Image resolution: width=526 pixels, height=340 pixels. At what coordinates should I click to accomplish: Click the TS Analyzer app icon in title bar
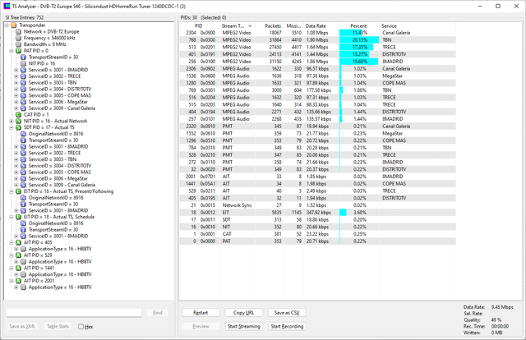click(x=7, y=6)
